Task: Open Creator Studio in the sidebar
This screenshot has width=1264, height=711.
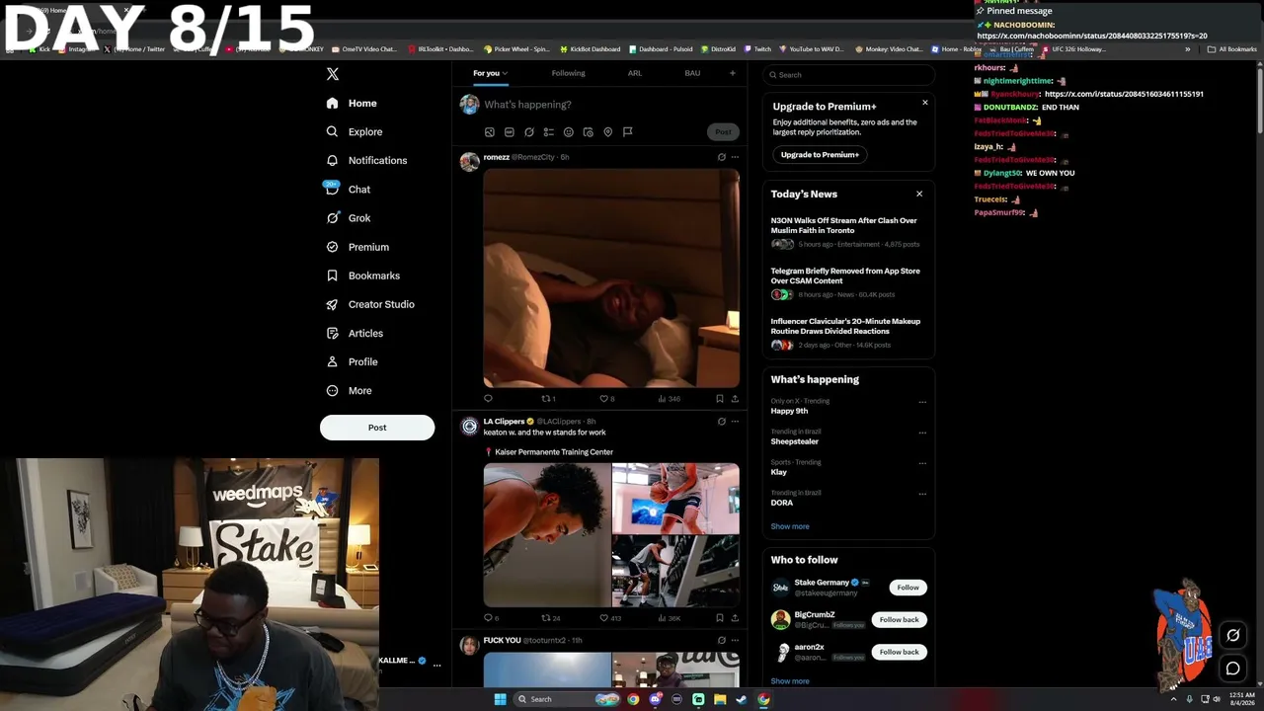Action: [x=370, y=304]
